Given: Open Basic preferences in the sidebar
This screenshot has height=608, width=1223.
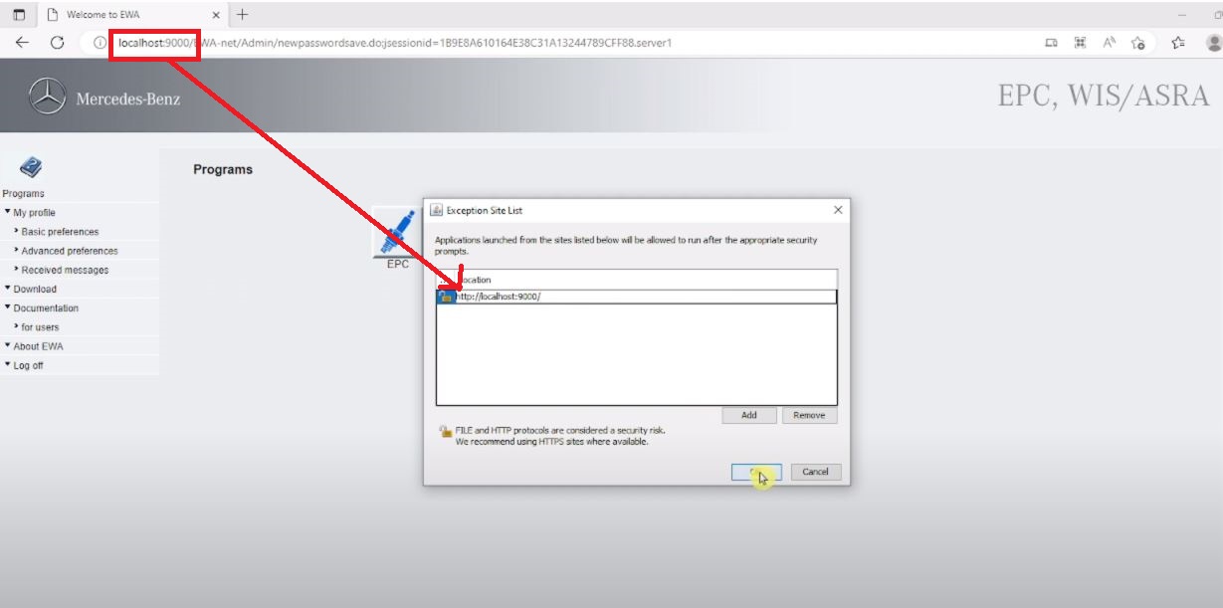Looking at the screenshot, I should click(x=60, y=232).
